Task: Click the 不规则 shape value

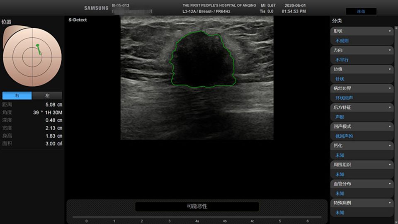Action: (x=342, y=41)
